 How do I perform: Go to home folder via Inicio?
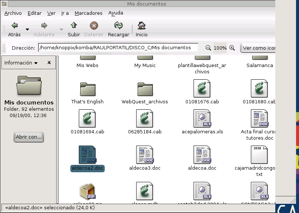click(x=141, y=26)
